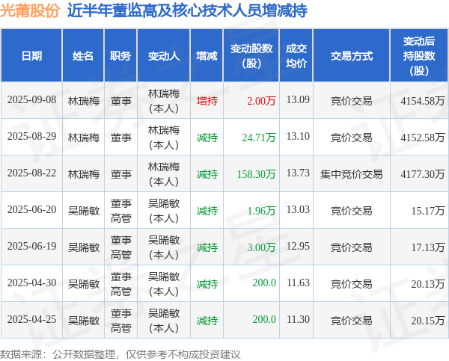
Task: Click 吴晞敏 name in 2025-06-20 row
Action: (x=84, y=211)
